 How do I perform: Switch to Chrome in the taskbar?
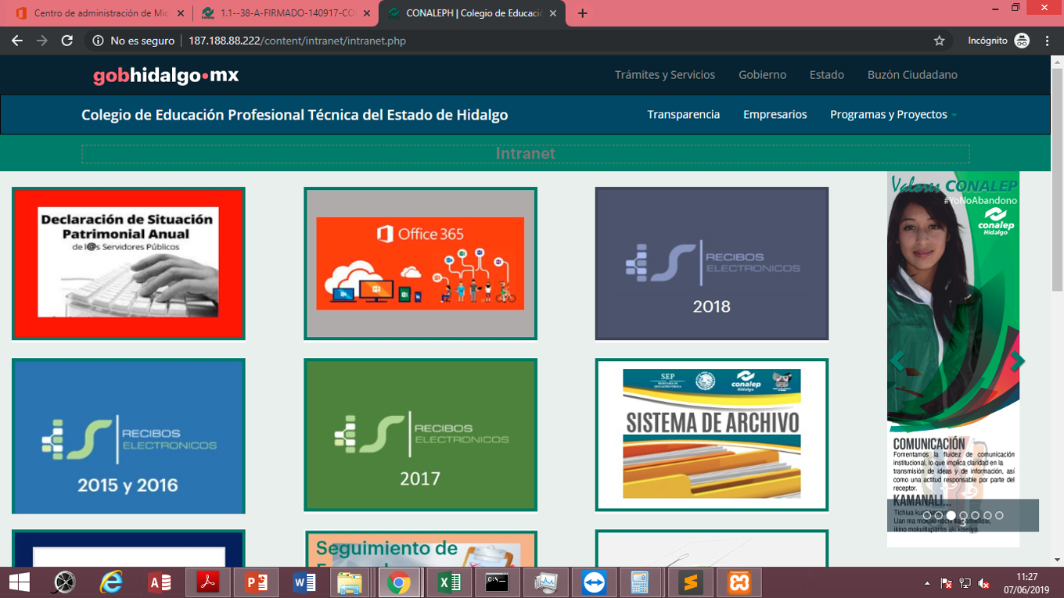[x=399, y=582]
